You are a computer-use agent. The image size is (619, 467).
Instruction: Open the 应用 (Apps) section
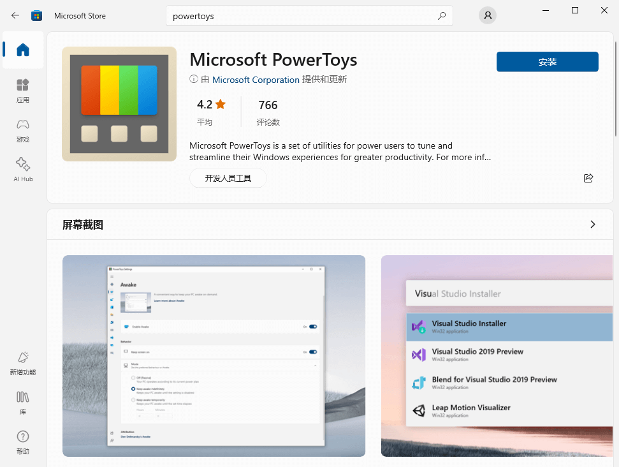tap(23, 91)
